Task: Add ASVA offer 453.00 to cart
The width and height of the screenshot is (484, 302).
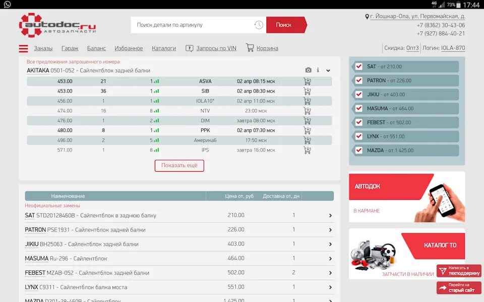Action: click(307, 82)
